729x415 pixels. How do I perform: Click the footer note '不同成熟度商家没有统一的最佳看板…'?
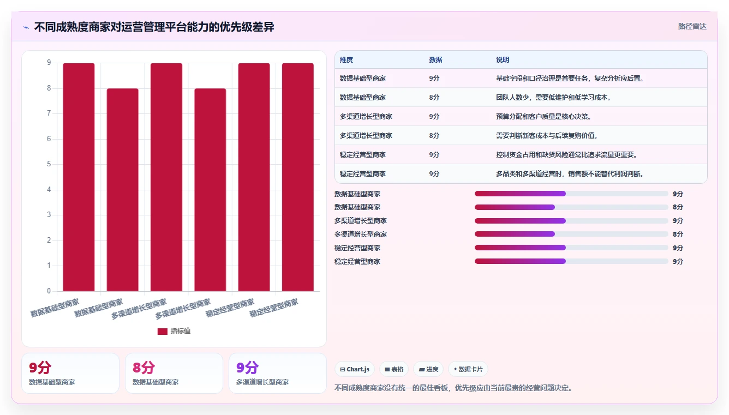(x=453, y=388)
